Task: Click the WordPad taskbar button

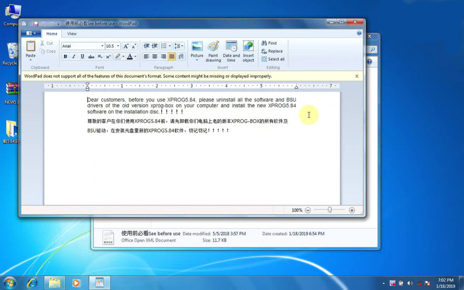Action: click(x=99, y=283)
